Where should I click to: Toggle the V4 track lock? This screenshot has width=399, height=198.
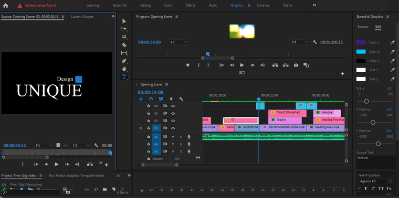point(149,106)
